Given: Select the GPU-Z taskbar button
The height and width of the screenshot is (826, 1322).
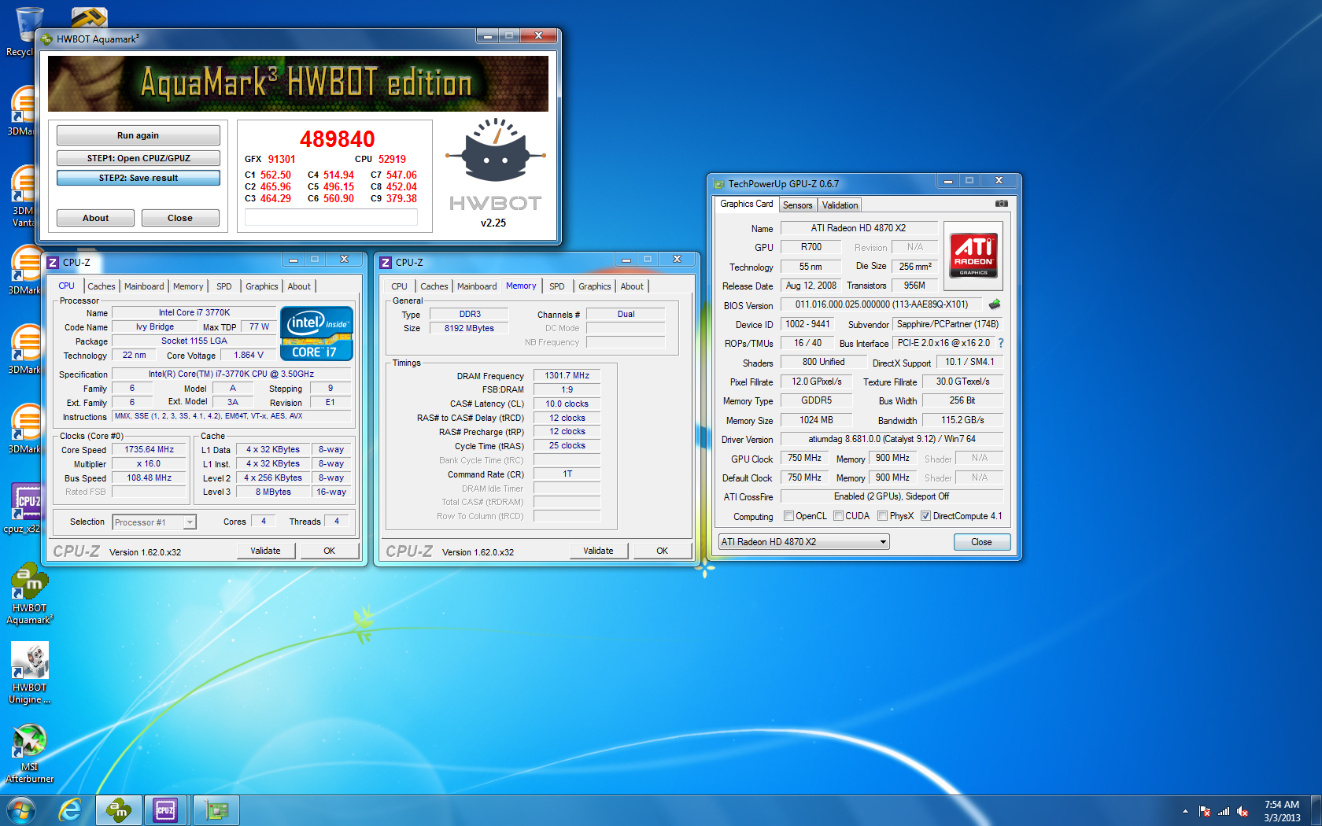Looking at the screenshot, I should [x=216, y=809].
